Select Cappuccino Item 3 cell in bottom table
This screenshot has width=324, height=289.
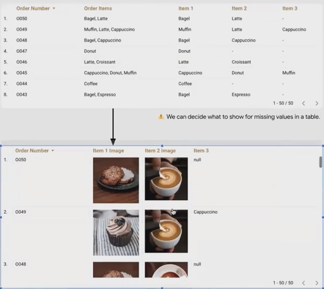click(x=205, y=212)
